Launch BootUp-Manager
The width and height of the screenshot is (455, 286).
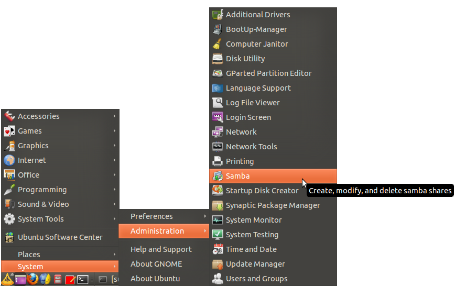[x=273, y=29]
